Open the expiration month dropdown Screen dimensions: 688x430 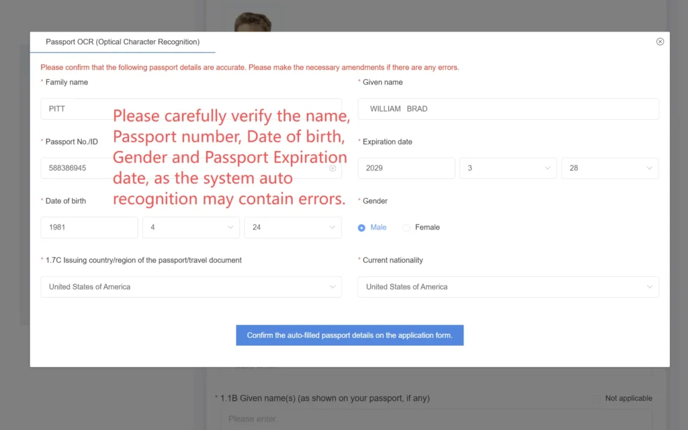508,168
